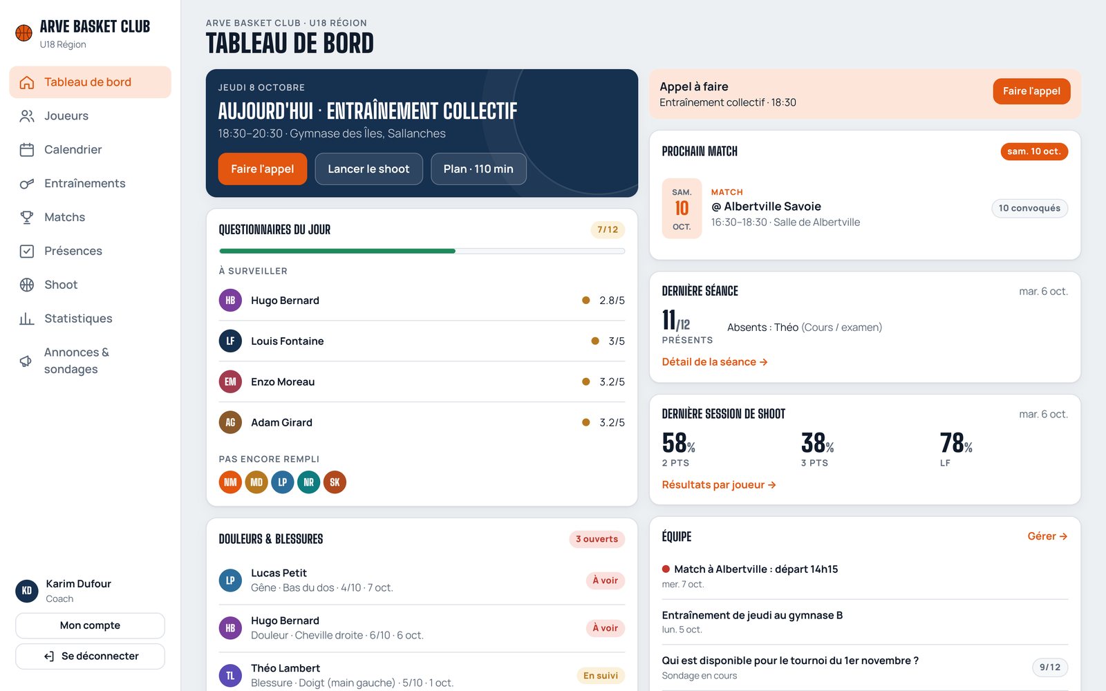The image size is (1106, 691).
Task: Click the orange Faire l'appel banner button
Action: click(1031, 91)
